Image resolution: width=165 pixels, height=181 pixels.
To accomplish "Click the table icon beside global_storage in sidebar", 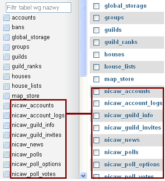I will tap(6, 37).
